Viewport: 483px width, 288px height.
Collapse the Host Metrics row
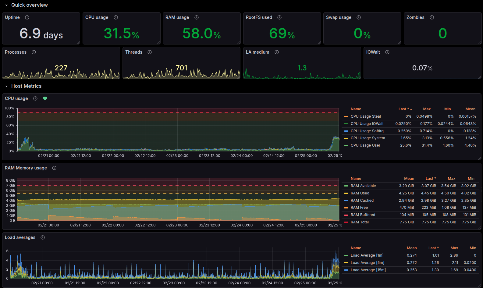click(x=6, y=86)
